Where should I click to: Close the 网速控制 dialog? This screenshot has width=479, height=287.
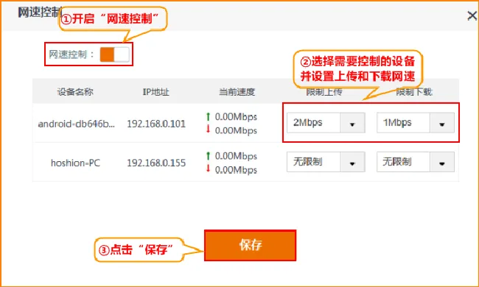[472, 16]
